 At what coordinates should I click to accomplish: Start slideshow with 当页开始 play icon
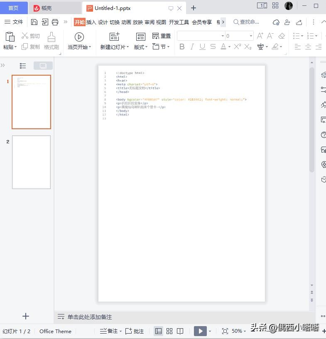[x=79, y=37]
